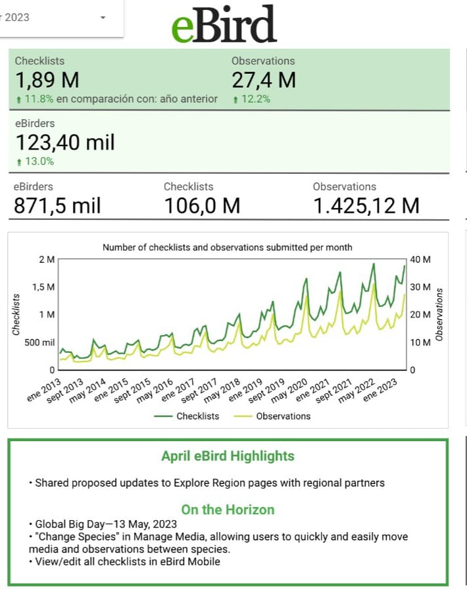Toggle the Observations series label in chart legend
Image resolution: width=467 pixels, height=590 pixels.
point(283,416)
